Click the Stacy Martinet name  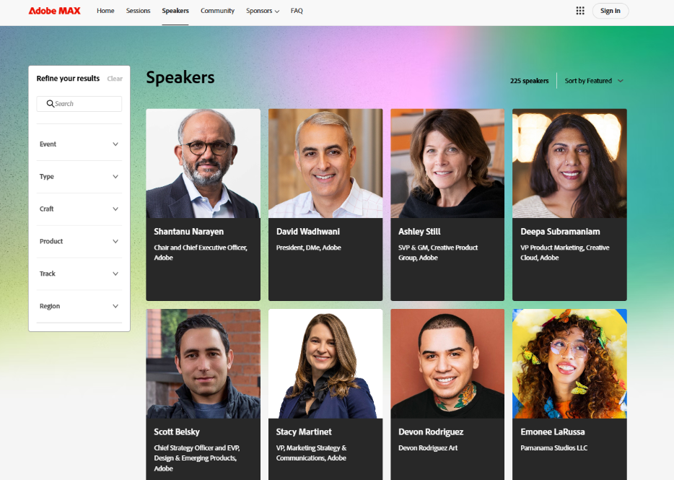point(304,432)
